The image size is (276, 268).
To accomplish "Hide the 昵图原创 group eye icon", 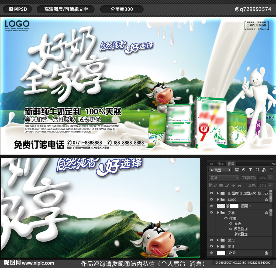I will 211,193.
